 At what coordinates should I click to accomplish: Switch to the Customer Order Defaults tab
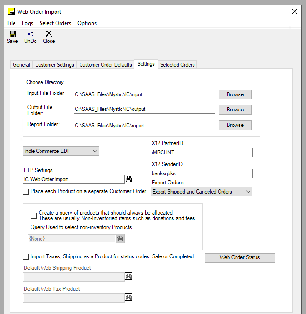(106, 65)
